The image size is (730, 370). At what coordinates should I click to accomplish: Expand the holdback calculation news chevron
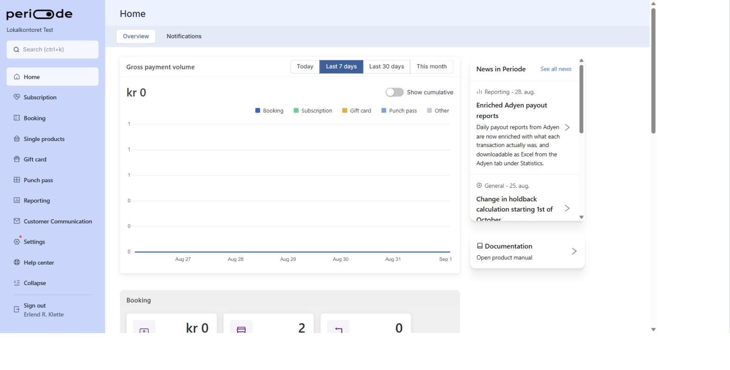point(567,208)
